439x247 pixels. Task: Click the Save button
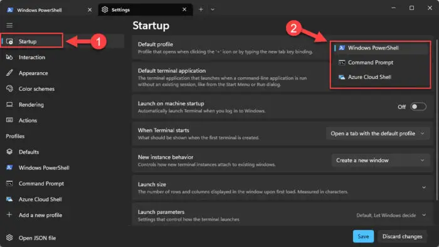pos(363,236)
